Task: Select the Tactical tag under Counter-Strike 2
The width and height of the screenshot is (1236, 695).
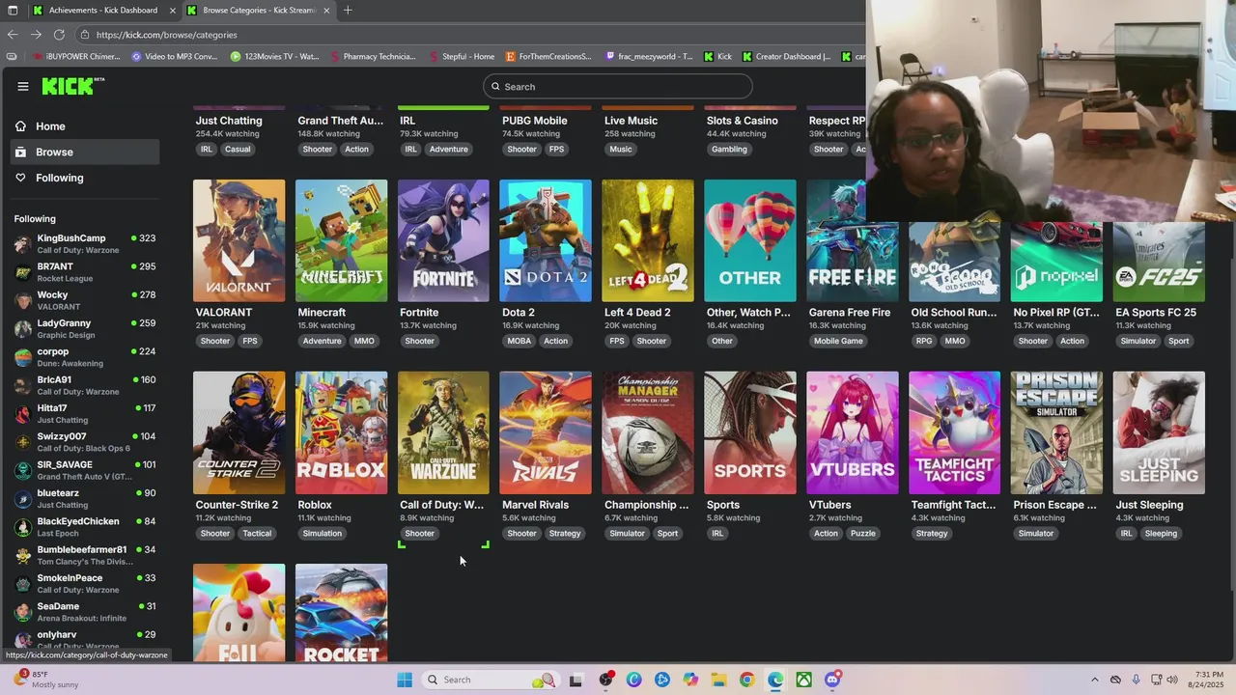Action: click(x=257, y=533)
